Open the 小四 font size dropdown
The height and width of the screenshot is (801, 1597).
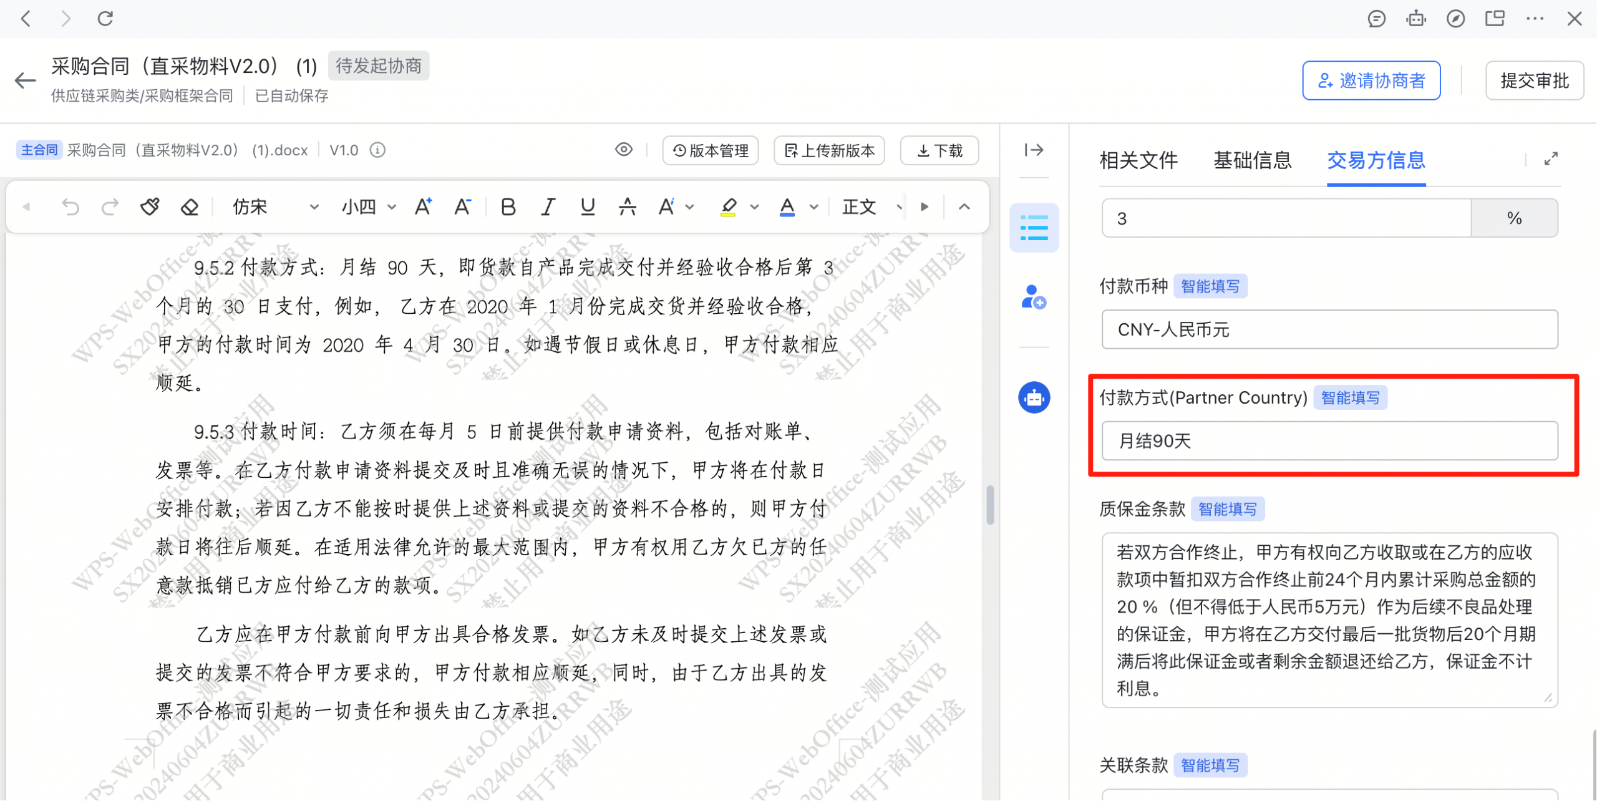[368, 206]
